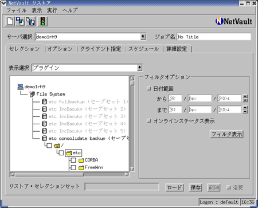Open the ヘルプ menu

(x=70, y=10)
